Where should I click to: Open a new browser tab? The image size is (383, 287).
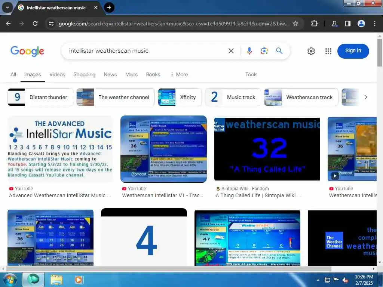tap(109, 7)
